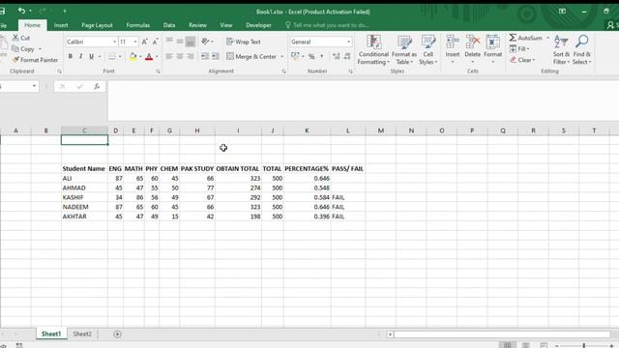Click the Copy command

click(23, 49)
